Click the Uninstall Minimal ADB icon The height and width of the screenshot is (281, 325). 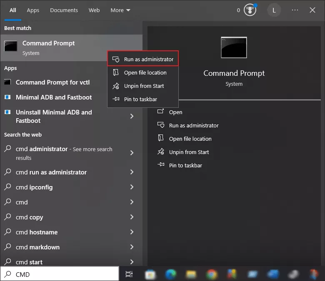tap(7, 112)
